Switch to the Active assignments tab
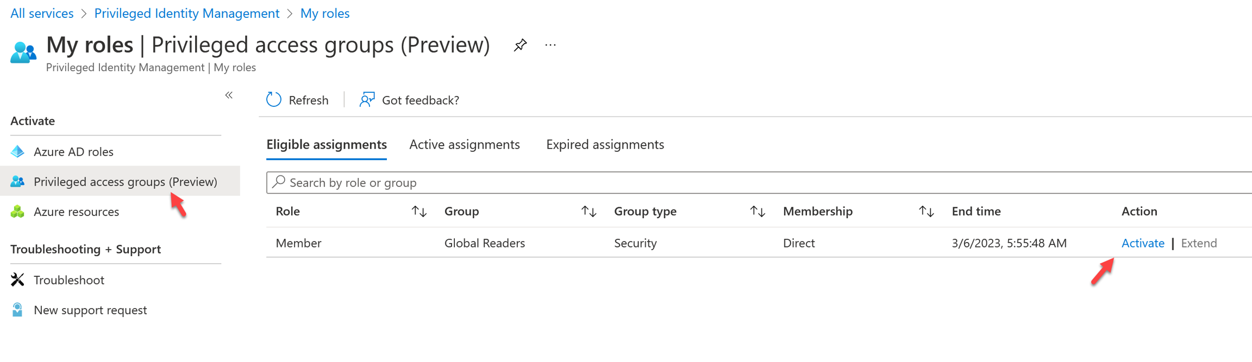Image resolution: width=1252 pixels, height=362 pixels. pos(464,144)
